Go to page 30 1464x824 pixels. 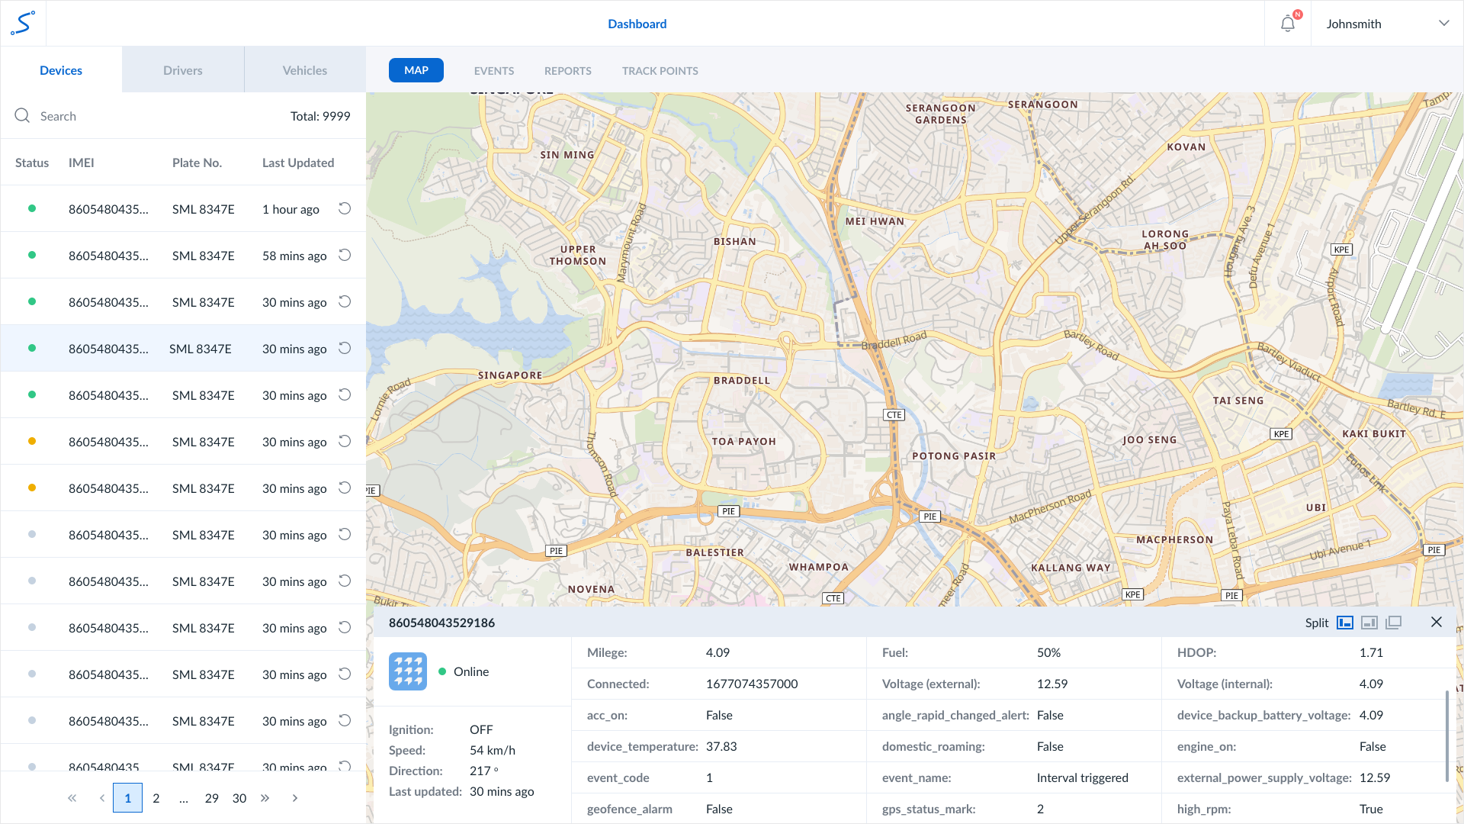[x=239, y=798]
